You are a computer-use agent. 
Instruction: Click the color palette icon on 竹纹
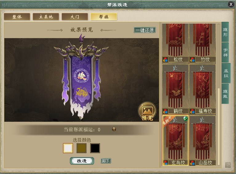click(192, 60)
